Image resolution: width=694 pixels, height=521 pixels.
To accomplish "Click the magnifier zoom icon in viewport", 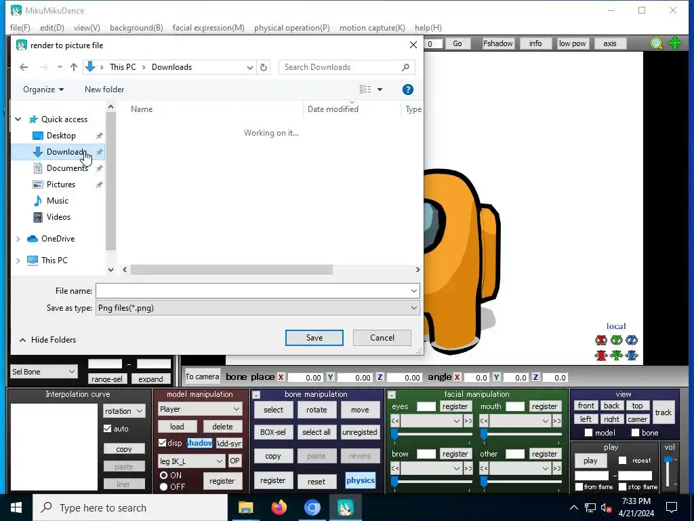I will [656, 43].
